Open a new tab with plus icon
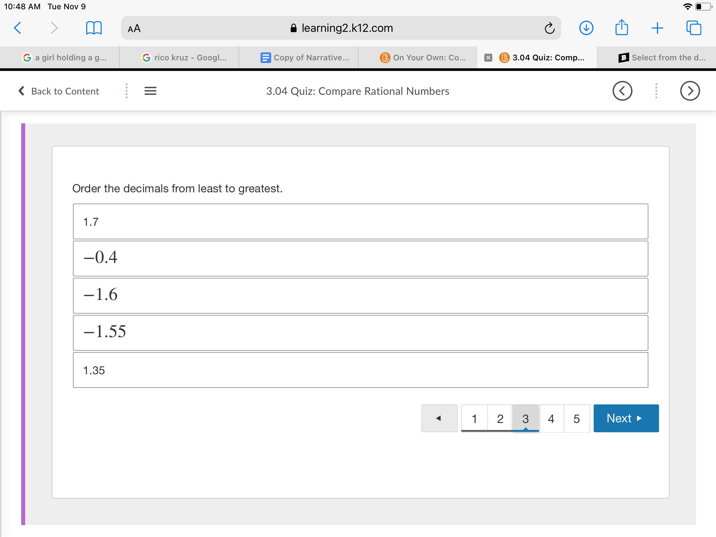 pos(657,28)
